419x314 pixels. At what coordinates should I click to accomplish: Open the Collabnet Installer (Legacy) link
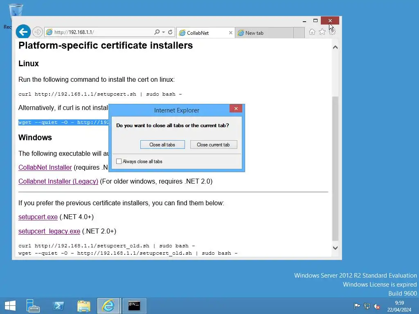click(58, 181)
